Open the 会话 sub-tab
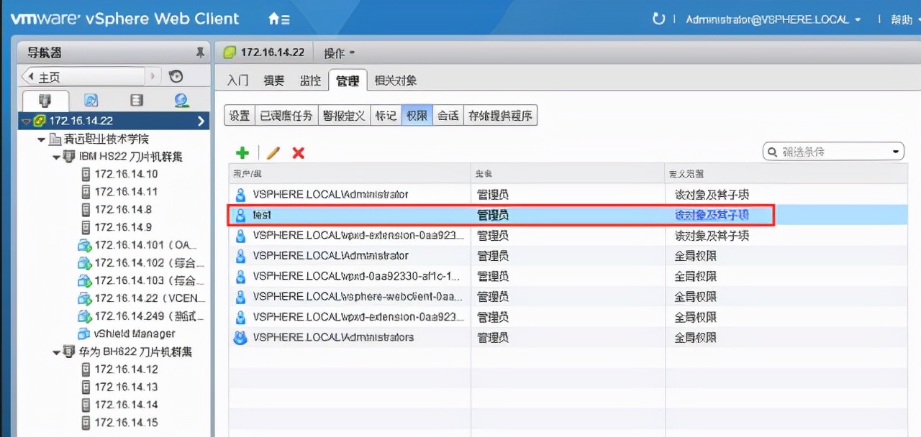 (x=448, y=115)
